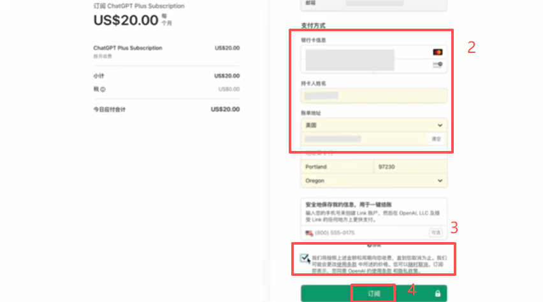Click the lock icon on subscribe button
Image resolution: width=543 pixels, height=302 pixels.
coord(438,294)
